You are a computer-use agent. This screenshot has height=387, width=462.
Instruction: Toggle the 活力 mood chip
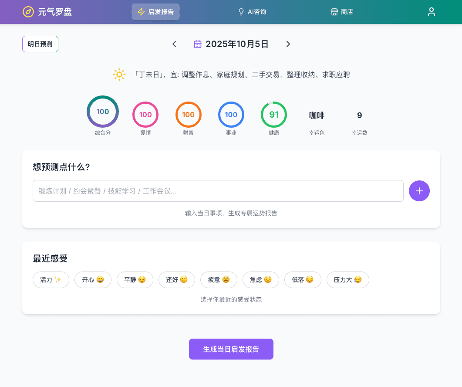tap(51, 280)
